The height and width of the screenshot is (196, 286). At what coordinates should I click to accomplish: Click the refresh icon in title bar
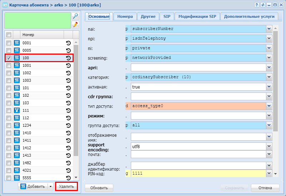pos(263,5)
